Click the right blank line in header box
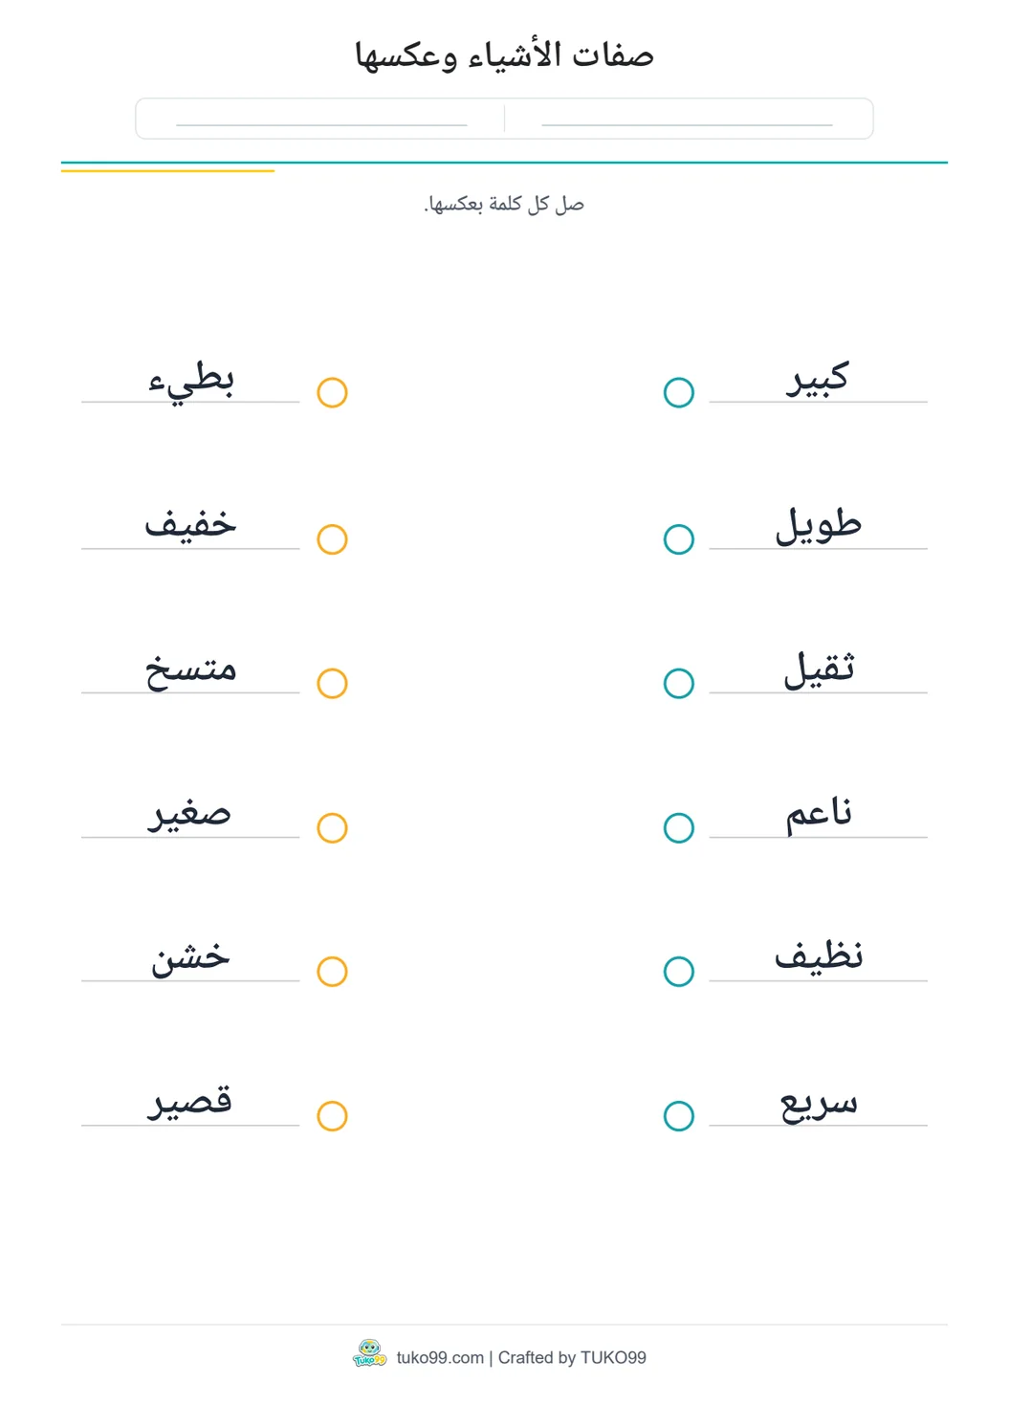Viewport: 1009px width, 1426px height. (687, 124)
